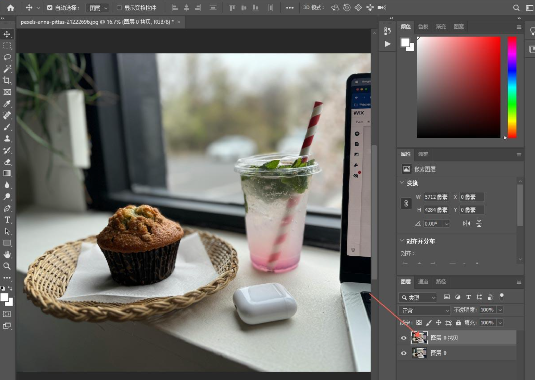Open the 不透明度 value dropdown arrow
Image resolution: width=535 pixels, height=380 pixels.
(500, 310)
